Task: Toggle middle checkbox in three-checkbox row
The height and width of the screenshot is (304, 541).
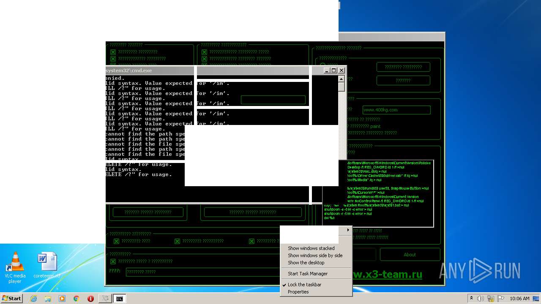Action: (x=177, y=241)
